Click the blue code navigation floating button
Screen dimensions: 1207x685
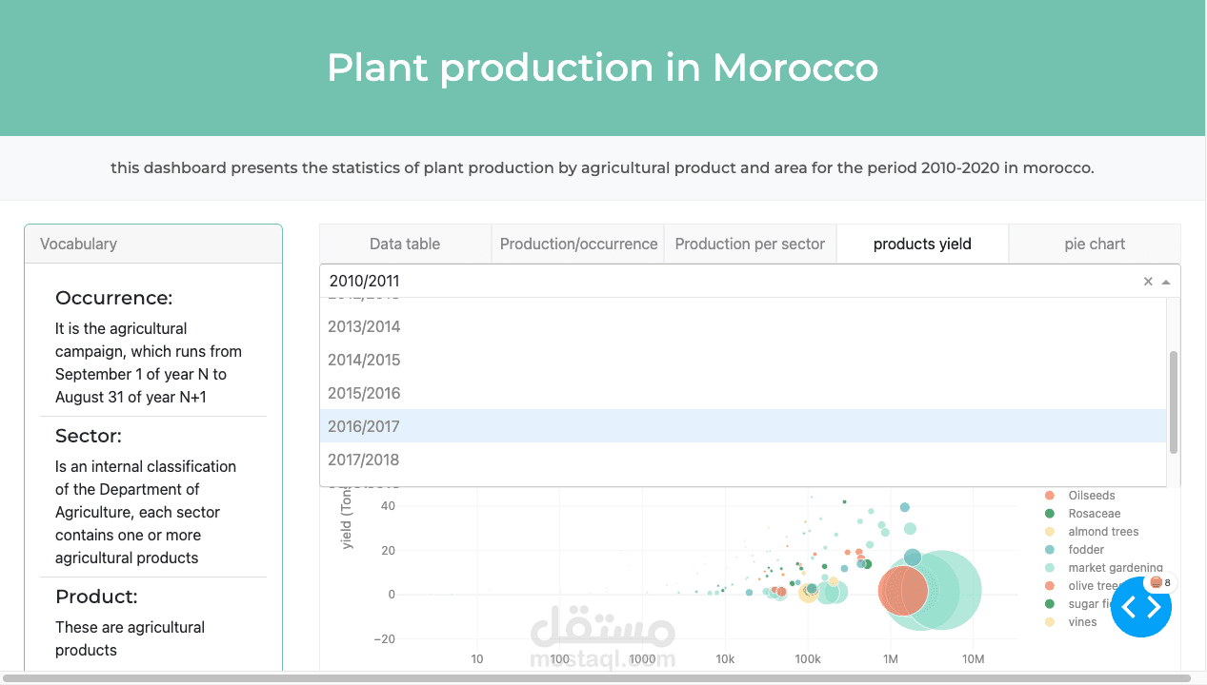tap(1140, 607)
